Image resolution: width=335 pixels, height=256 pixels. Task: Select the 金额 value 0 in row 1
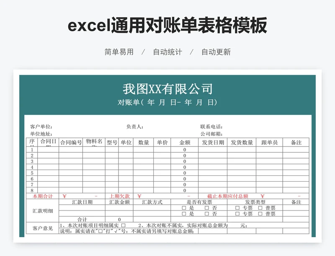click(x=185, y=150)
